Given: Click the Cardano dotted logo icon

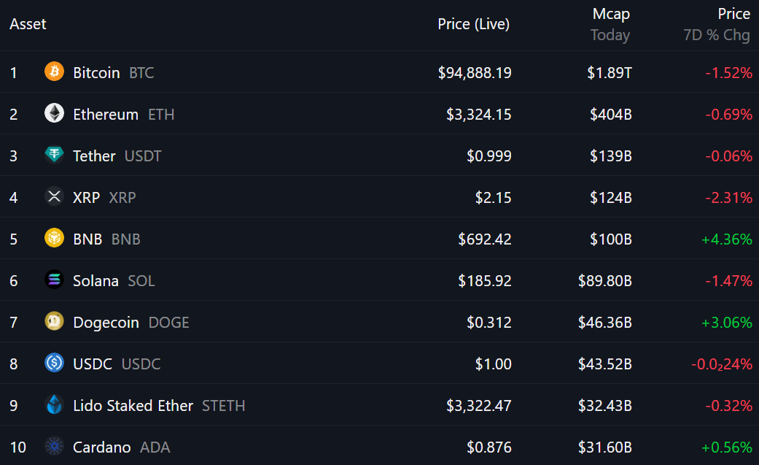Looking at the screenshot, I should coord(54,447).
